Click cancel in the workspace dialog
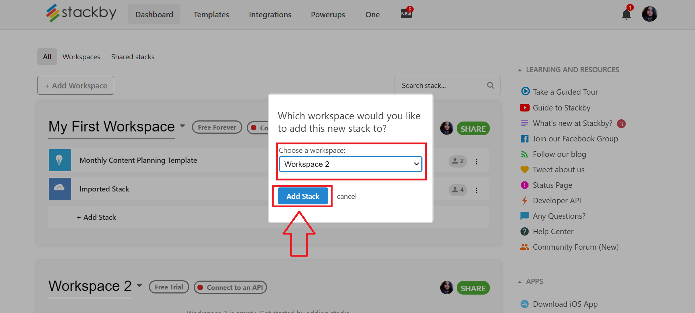695x313 pixels. pos(347,196)
